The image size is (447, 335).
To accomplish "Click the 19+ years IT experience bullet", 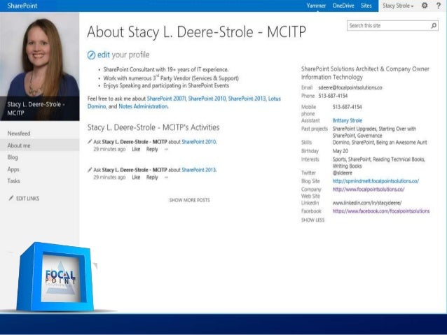I will [x=166, y=69].
